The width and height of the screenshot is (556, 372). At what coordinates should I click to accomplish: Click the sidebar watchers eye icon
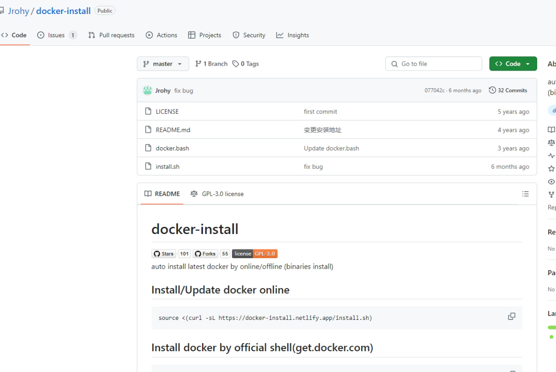[x=551, y=181]
